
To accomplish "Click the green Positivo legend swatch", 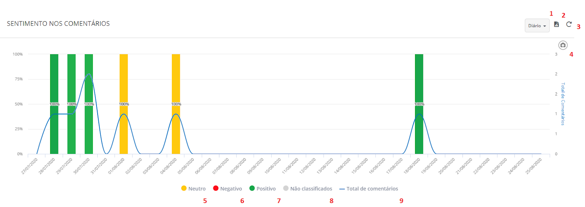I will 252,188.
